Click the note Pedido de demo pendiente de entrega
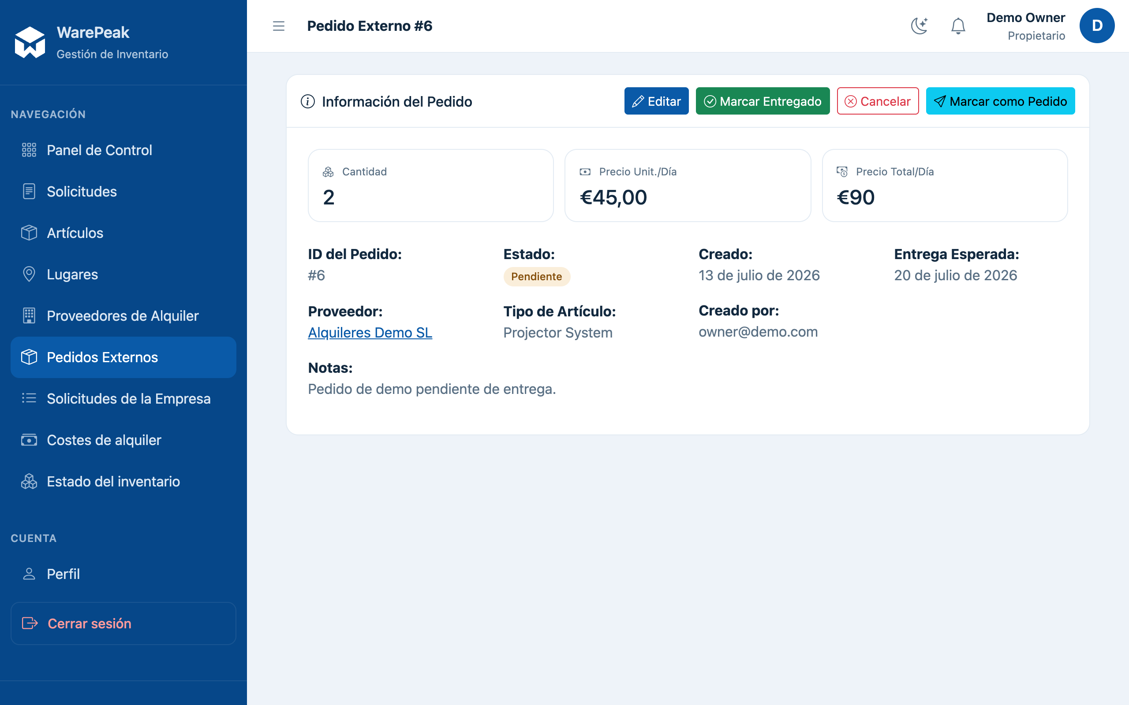Image resolution: width=1129 pixels, height=705 pixels. pos(432,389)
